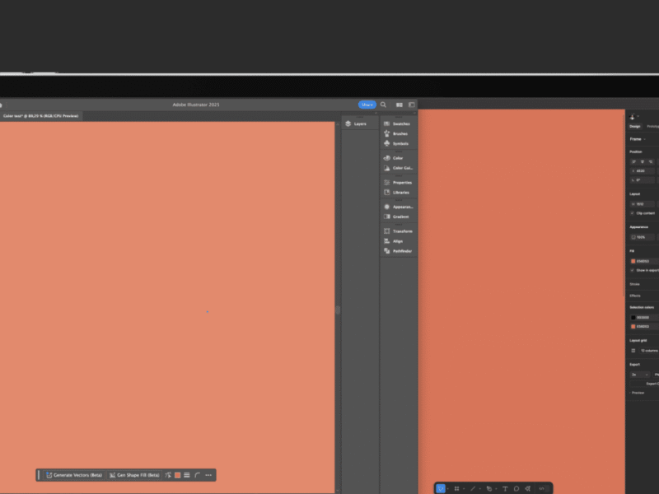Open the Fill color swatch in Figma
Screen dimensions: 659x494
coord(633,261)
